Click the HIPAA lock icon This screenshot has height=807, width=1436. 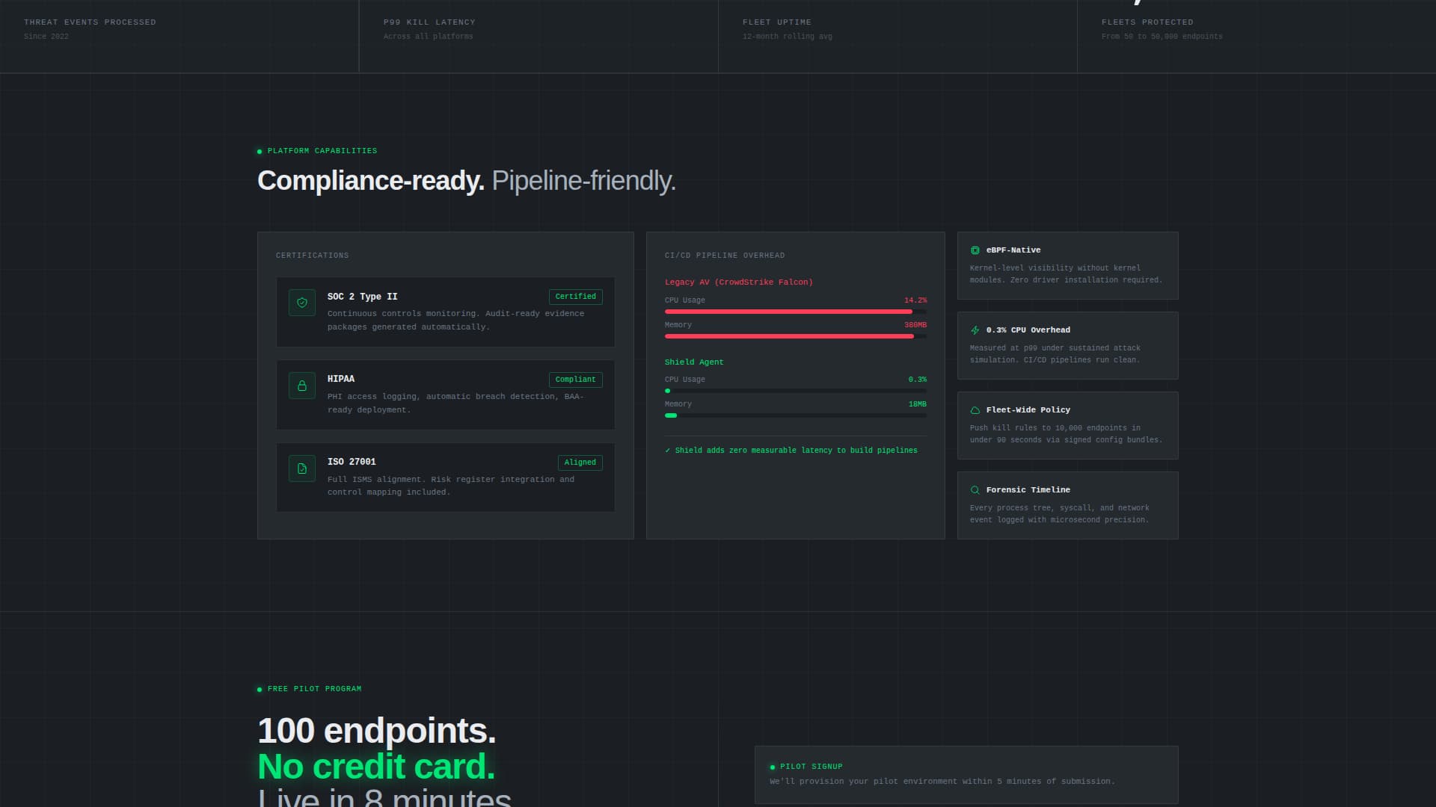[302, 386]
